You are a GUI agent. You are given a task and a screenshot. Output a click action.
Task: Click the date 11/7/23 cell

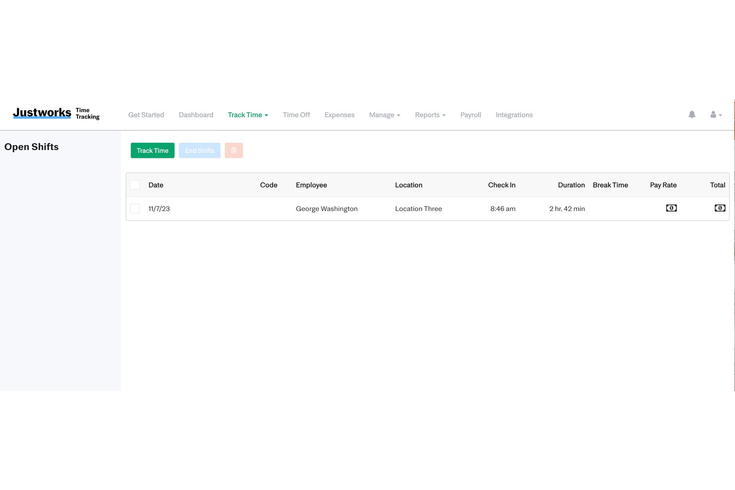pos(159,209)
